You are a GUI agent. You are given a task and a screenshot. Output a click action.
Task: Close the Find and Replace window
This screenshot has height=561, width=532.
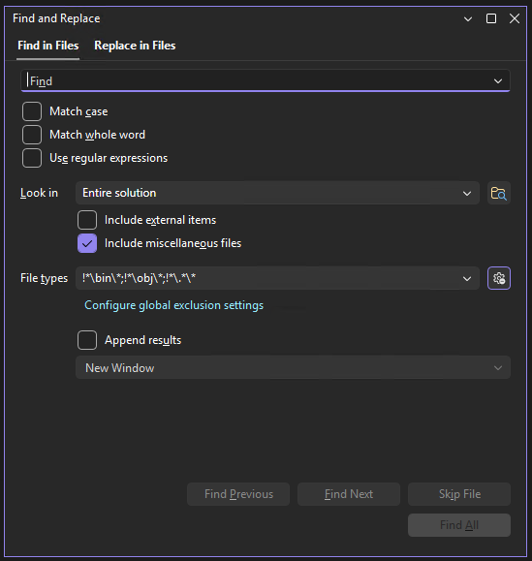click(x=515, y=18)
